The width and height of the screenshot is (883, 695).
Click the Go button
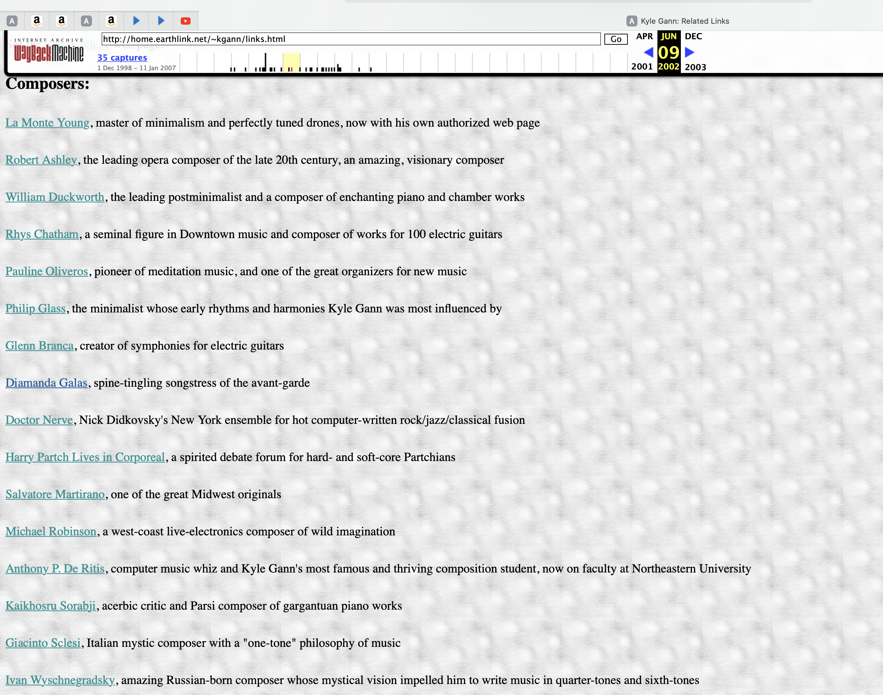point(615,39)
